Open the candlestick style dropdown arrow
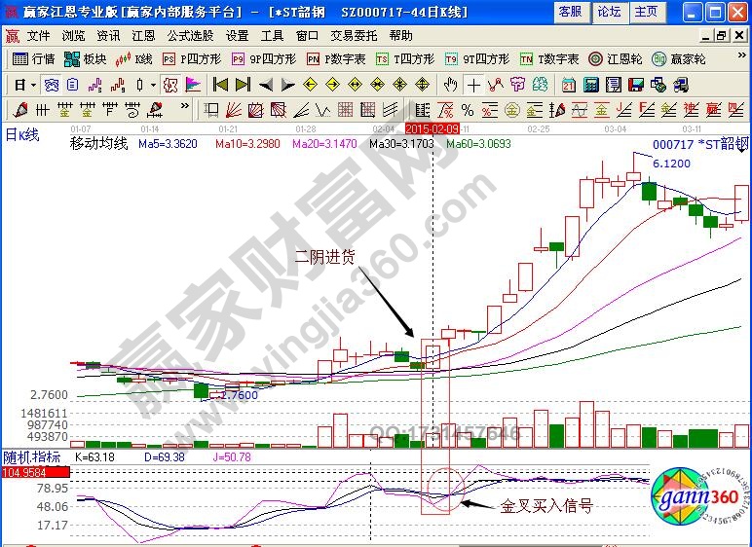Viewport: 752px width, 547px height. pos(153,85)
